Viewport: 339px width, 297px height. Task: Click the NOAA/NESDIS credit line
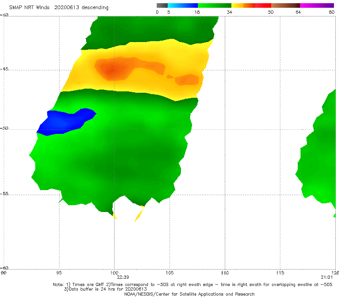pos(189,294)
